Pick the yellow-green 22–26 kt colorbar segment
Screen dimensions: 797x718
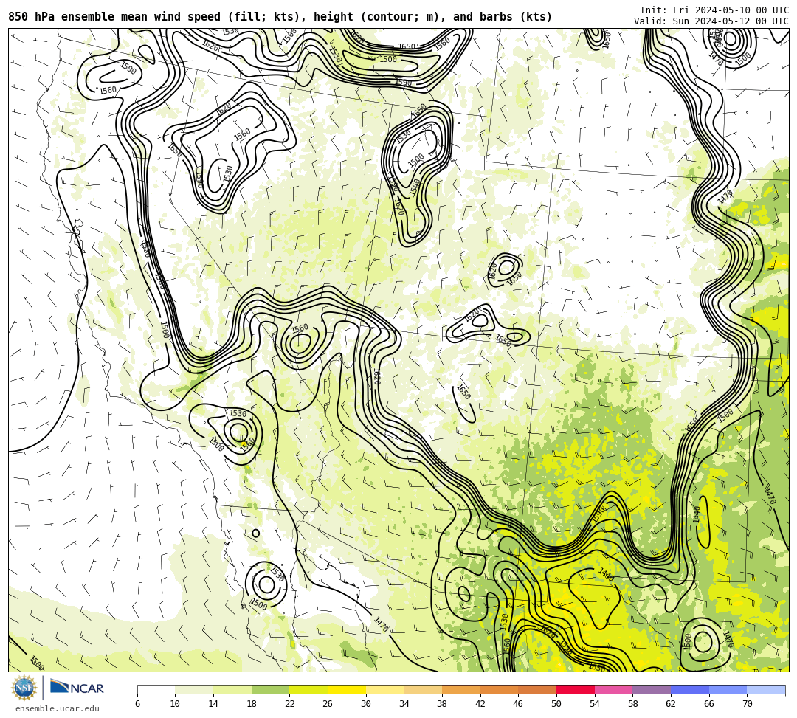[308, 689]
